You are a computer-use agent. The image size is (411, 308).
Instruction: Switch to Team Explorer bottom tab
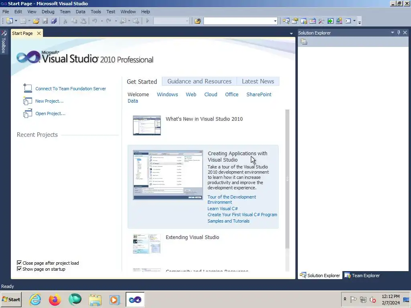[x=362, y=276]
